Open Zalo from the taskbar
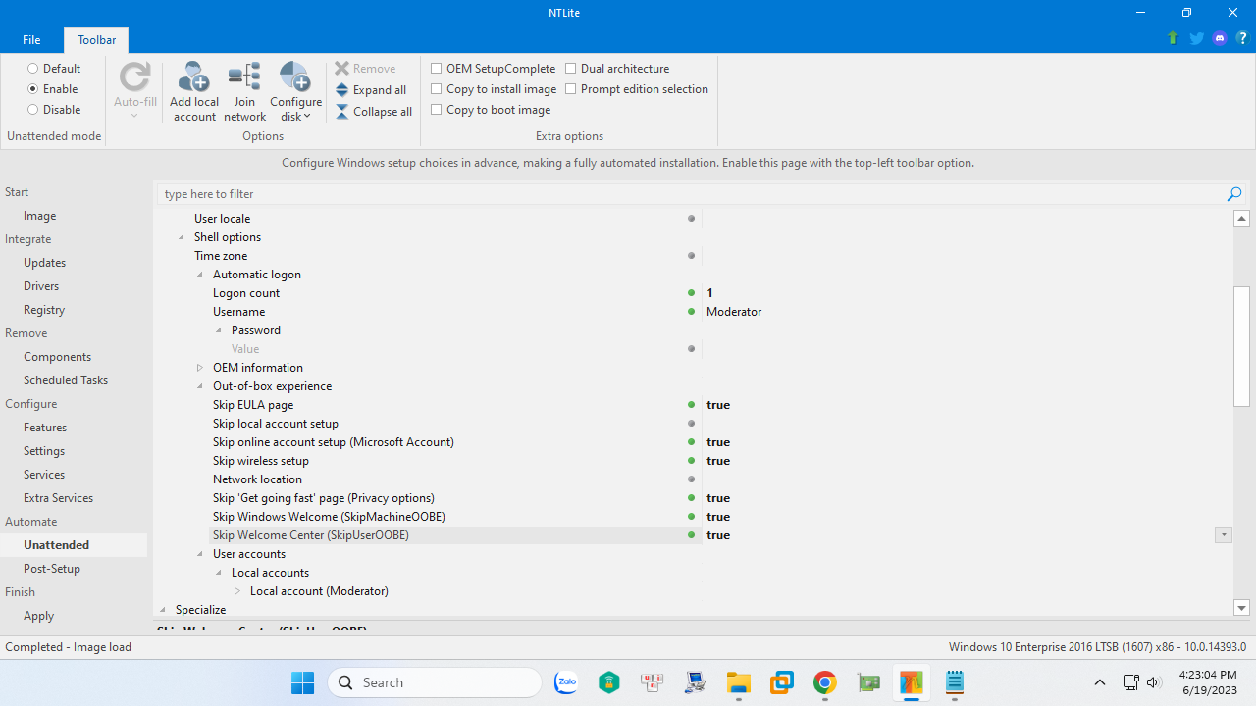Image resolution: width=1256 pixels, height=706 pixels. 566,682
